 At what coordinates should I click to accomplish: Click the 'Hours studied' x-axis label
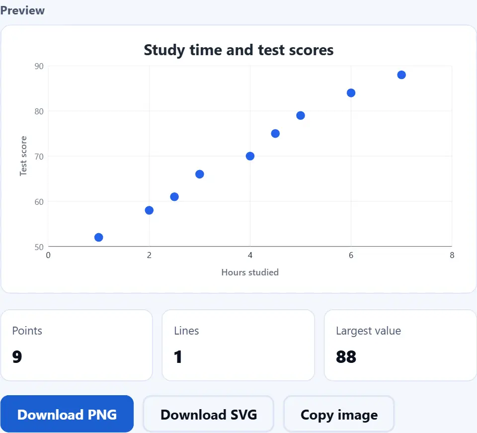tap(250, 272)
